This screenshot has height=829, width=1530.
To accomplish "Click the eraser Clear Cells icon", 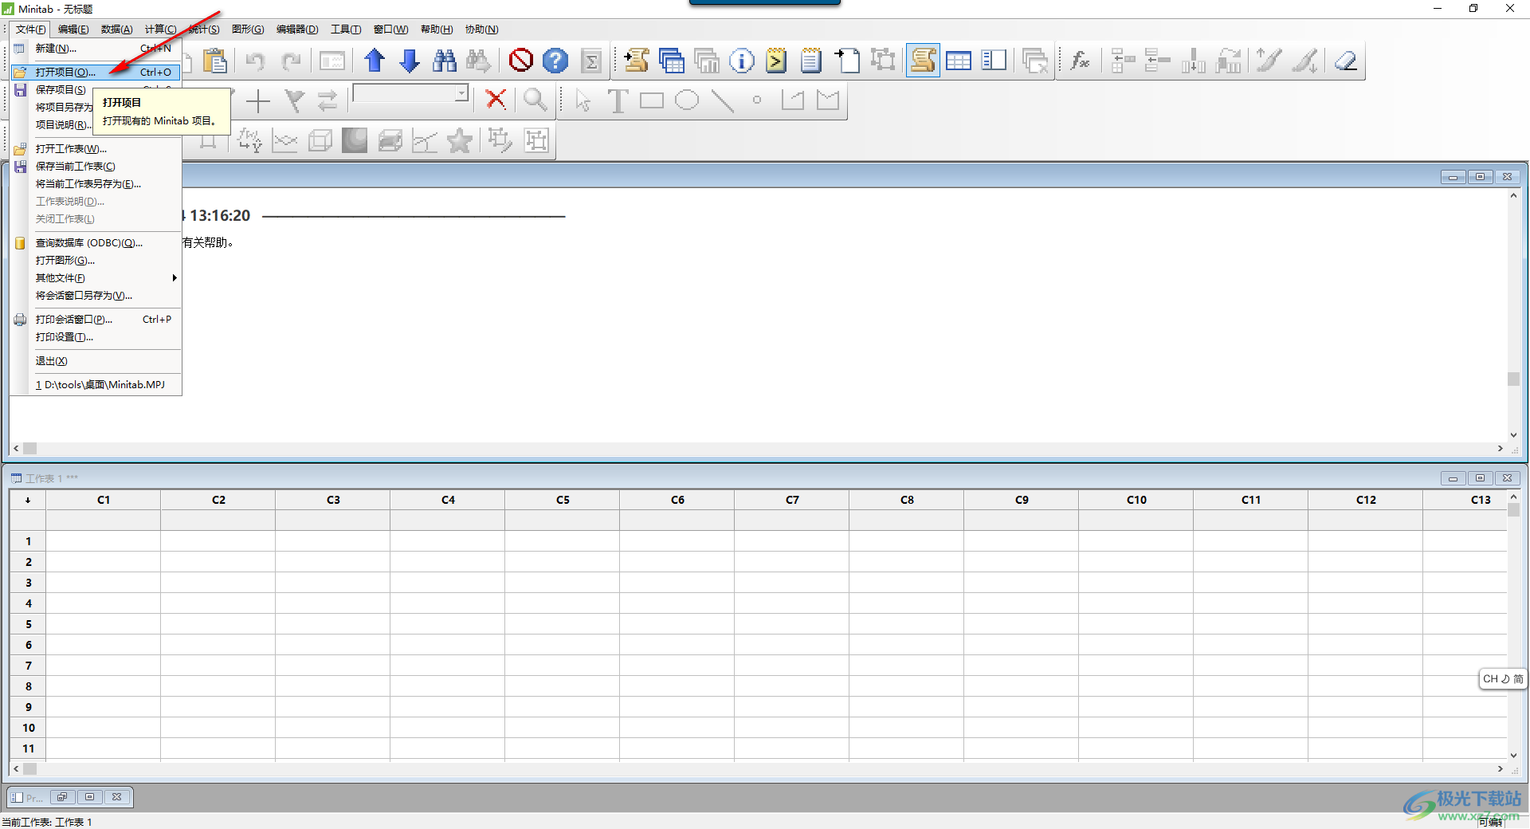I will pos(1346,61).
